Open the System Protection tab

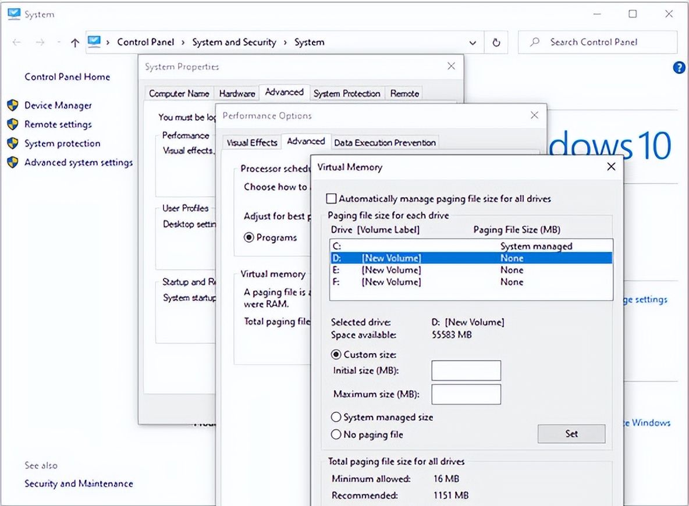[x=346, y=94]
